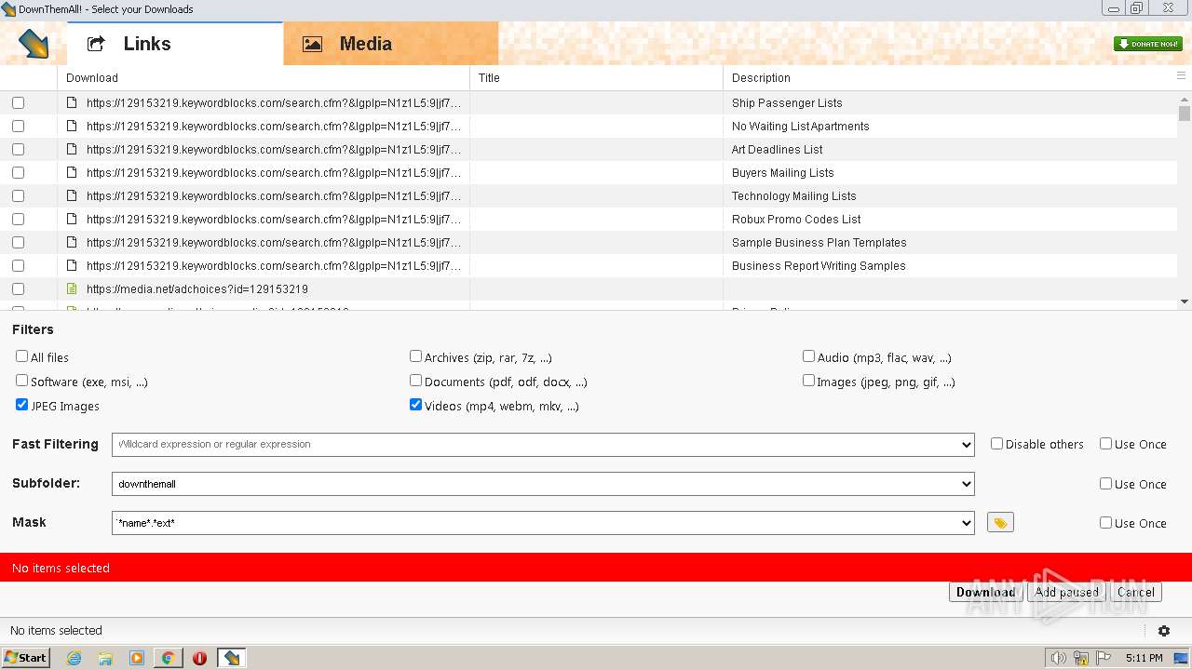Expand the Mask dropdown arrow

(966, 523)
